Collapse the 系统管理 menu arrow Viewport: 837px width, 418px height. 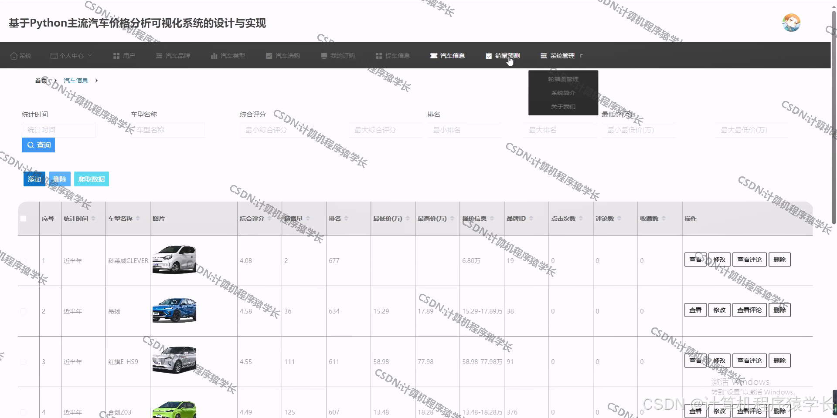[581, 56]
